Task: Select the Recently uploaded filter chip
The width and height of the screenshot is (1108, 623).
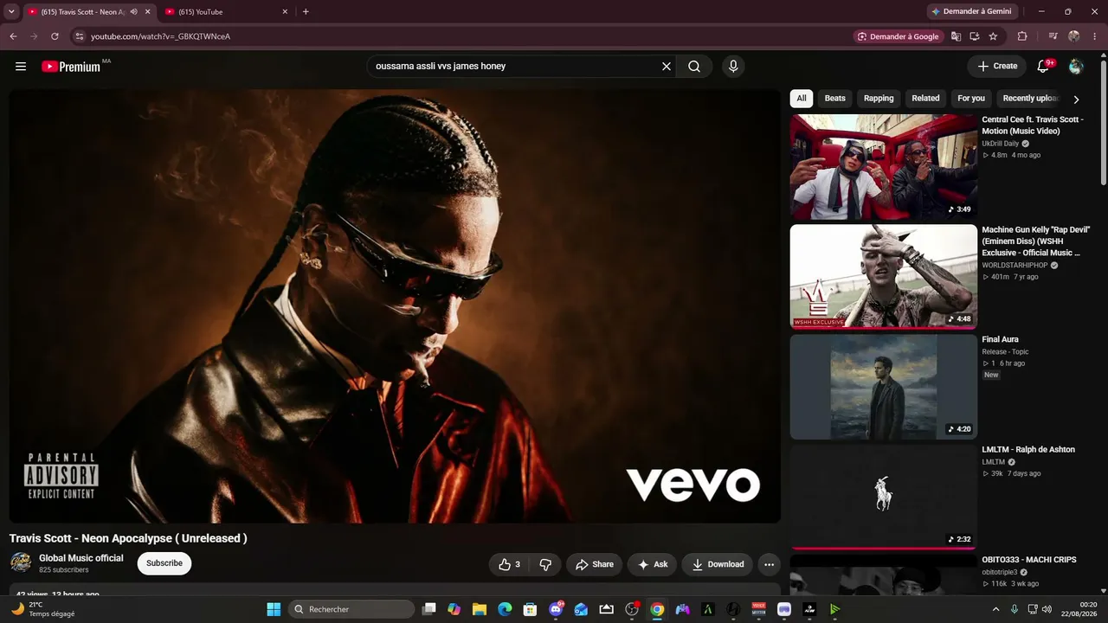Action: [1030, 99]
